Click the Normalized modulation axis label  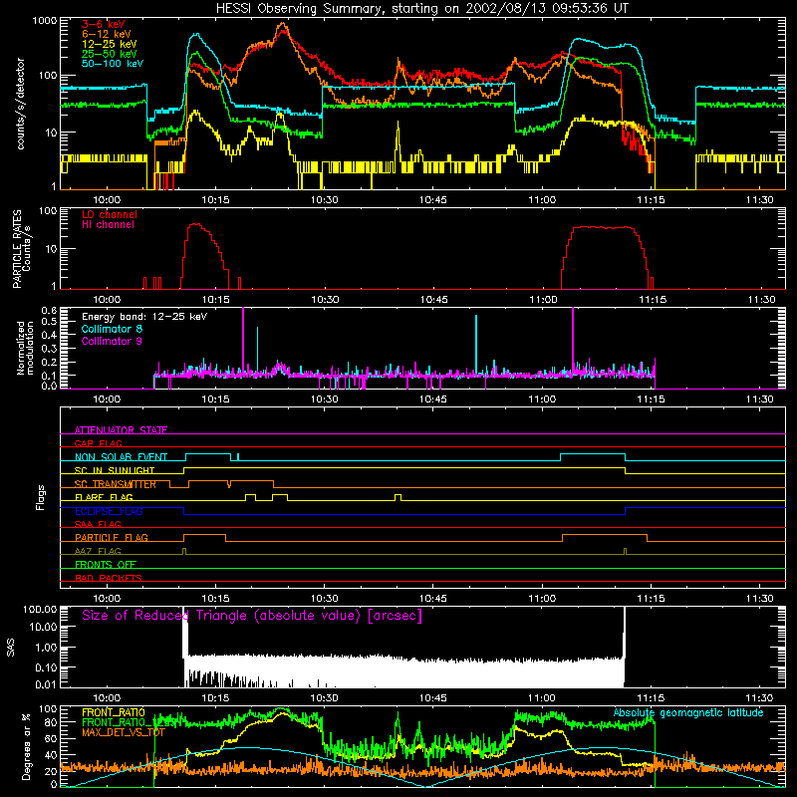[25, 348]
